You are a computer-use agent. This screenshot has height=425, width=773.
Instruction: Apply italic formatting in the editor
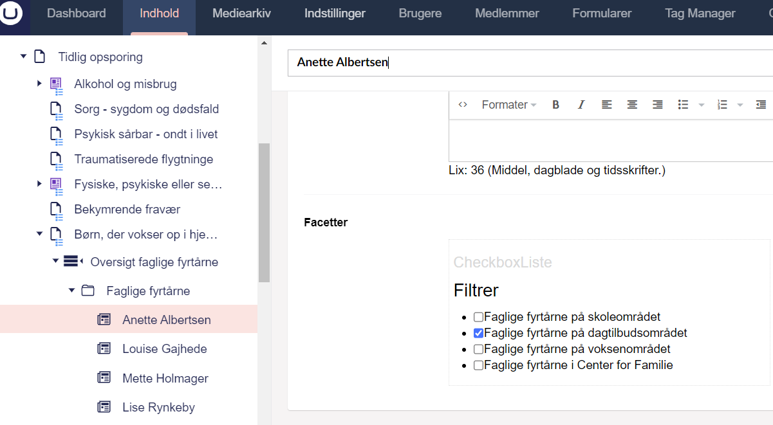tap(581, 105)
